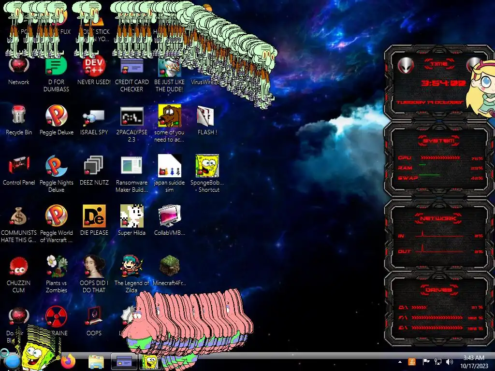495x371 pixels.
Task: Click the SYSTEM widget title
Action: pyautogui.click(x=439, y=141)
